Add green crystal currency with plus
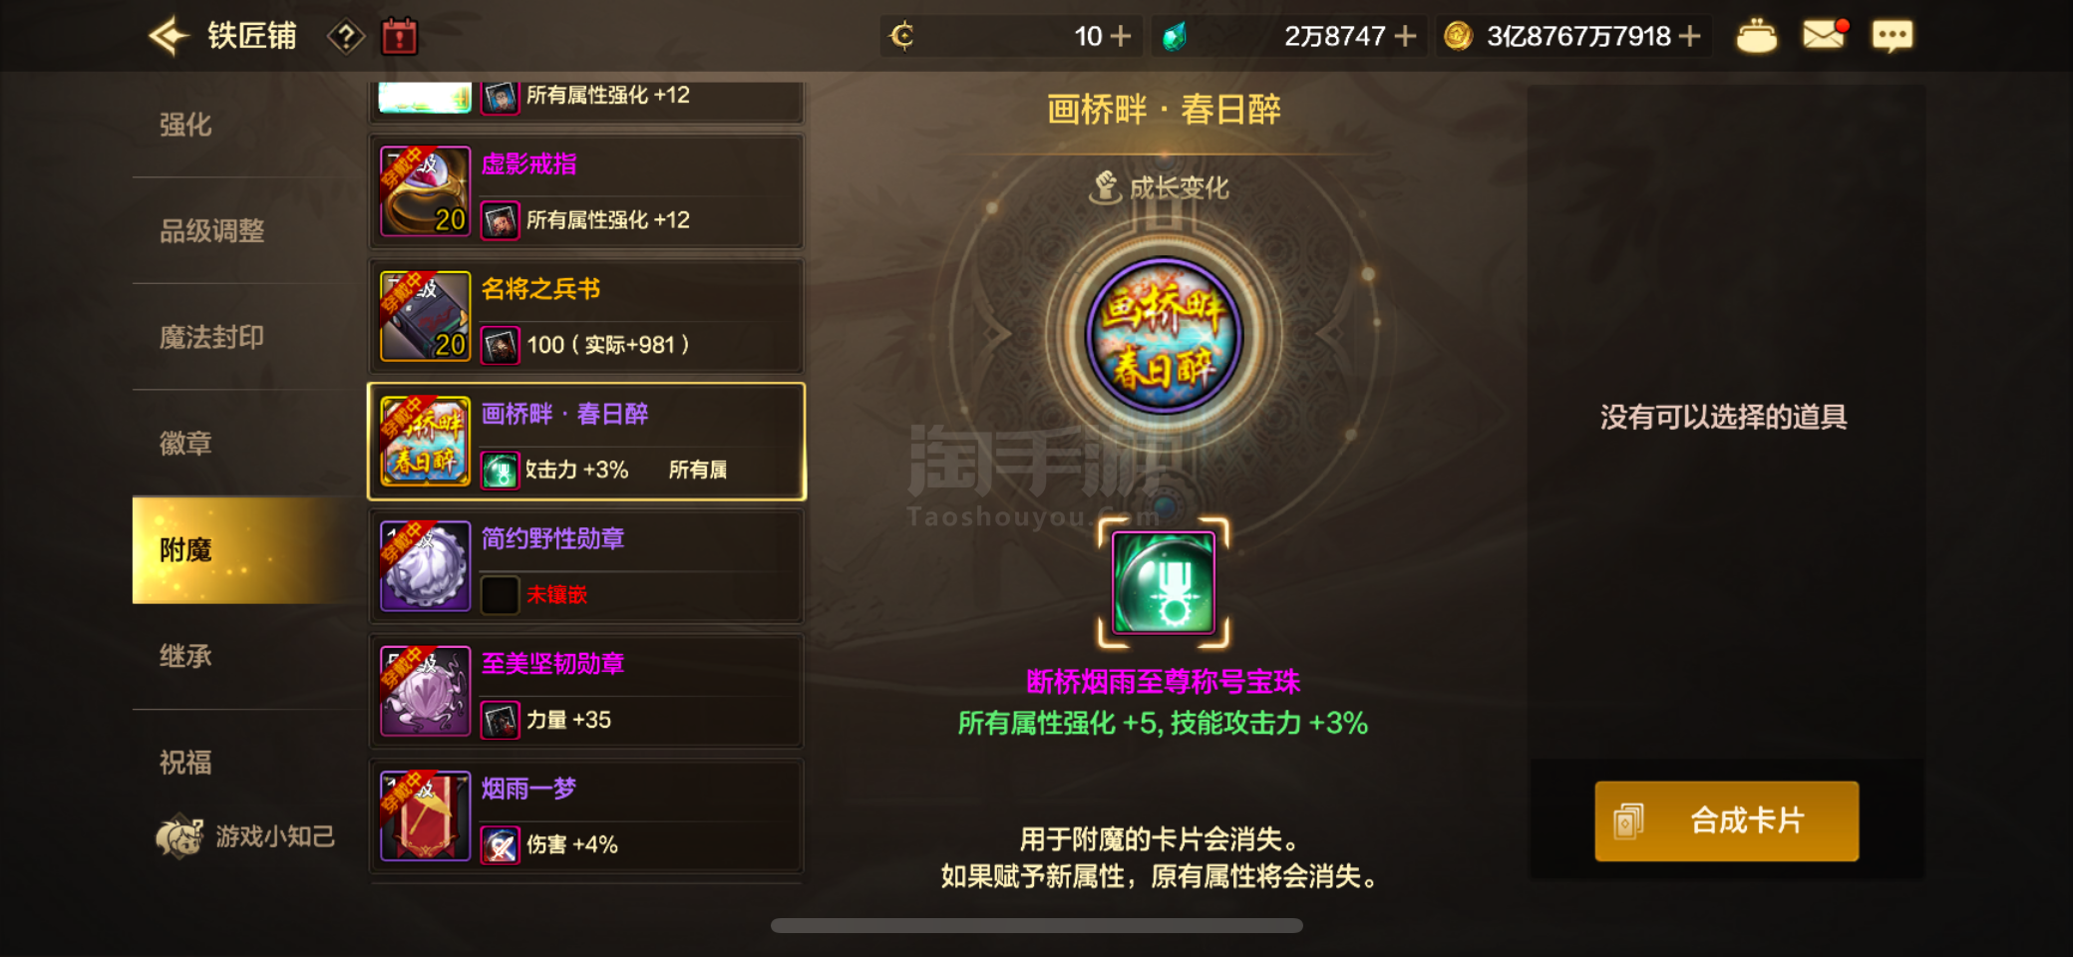Screen dimensions: 2073x957 (x=1405, y=37)
